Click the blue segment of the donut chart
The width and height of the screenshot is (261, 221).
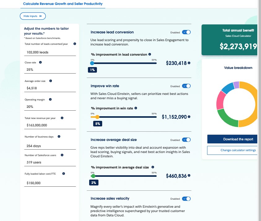[x=228, y=88]
